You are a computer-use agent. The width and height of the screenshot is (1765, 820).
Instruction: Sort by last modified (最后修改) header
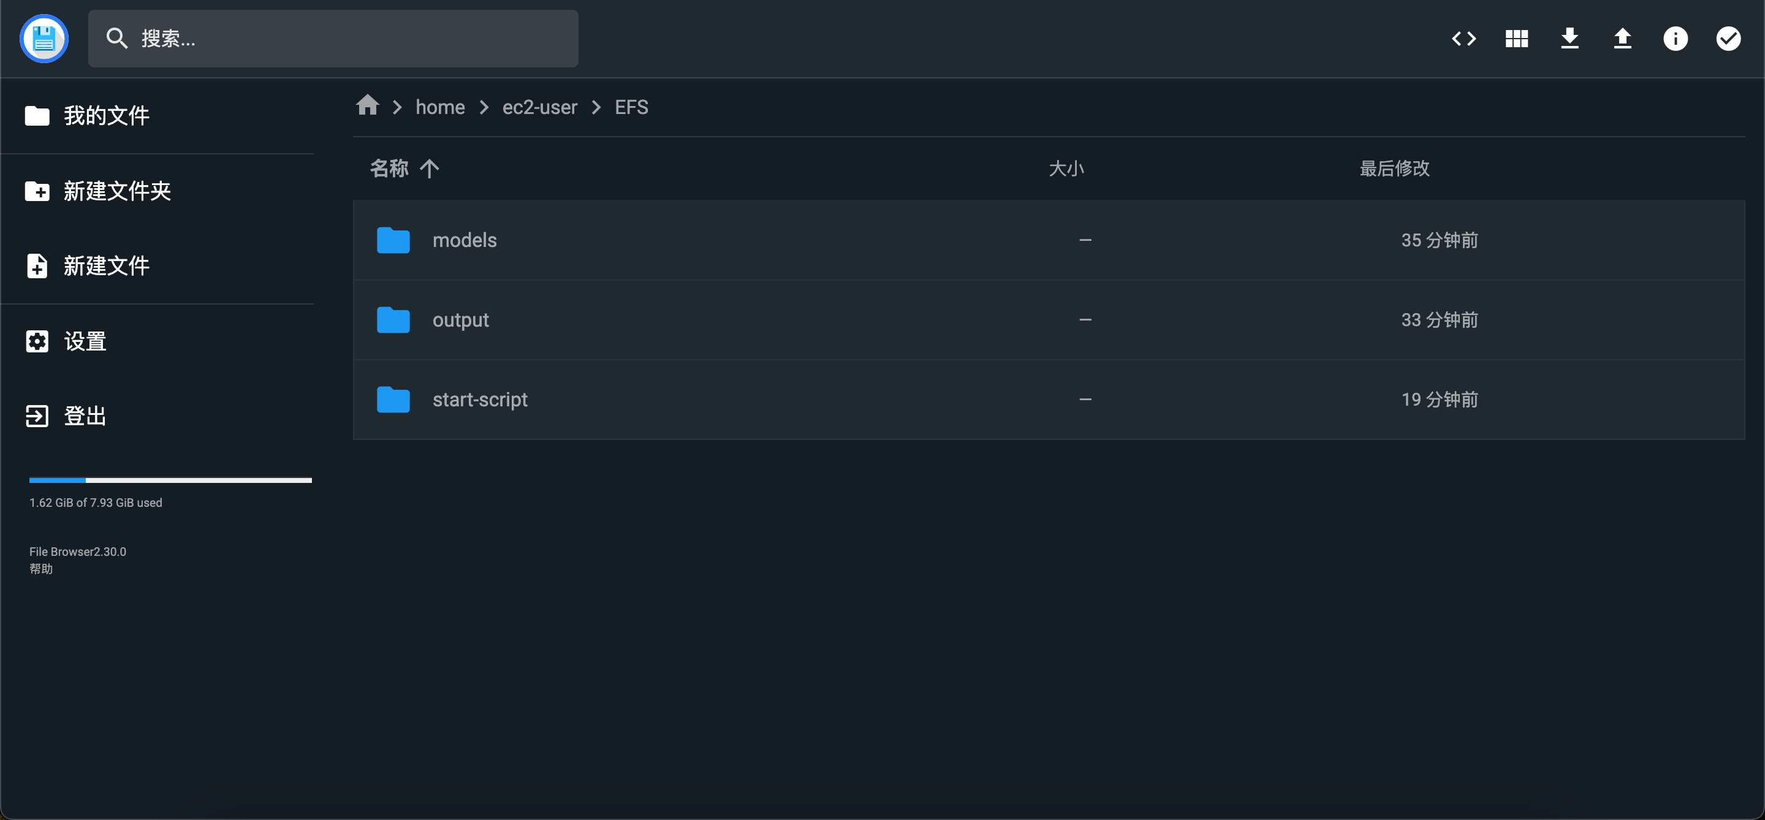pos(1394,169)
